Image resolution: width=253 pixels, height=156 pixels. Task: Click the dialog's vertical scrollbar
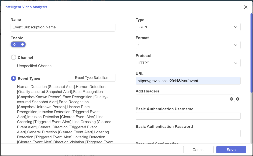point(251,53)
